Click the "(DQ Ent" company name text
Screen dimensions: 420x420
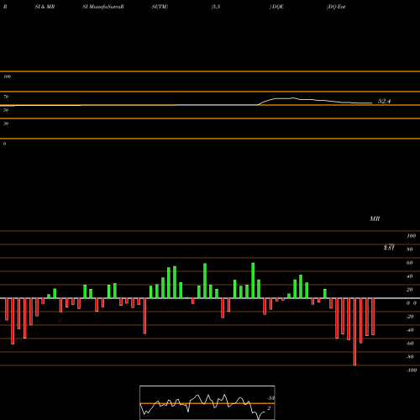(x=336, y=7)
